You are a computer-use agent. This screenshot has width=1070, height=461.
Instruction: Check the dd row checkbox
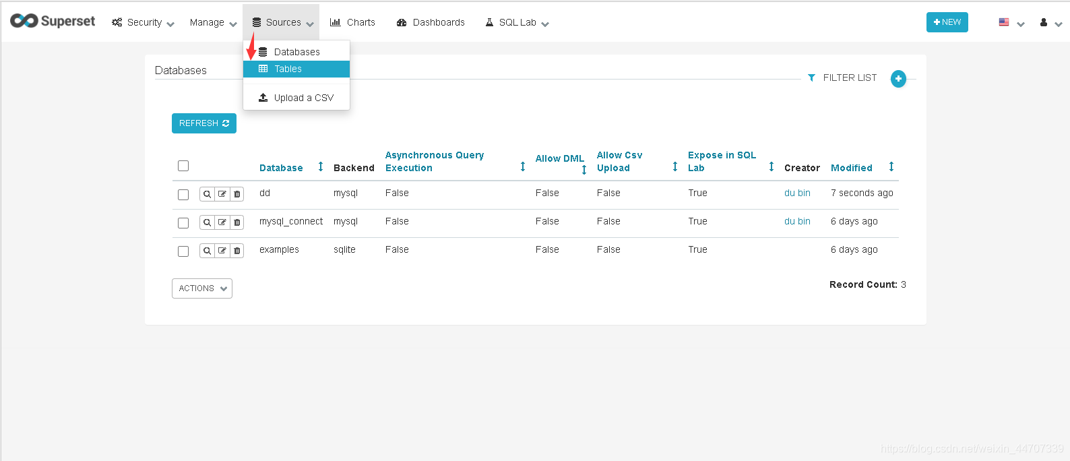(x=183, y=195)
